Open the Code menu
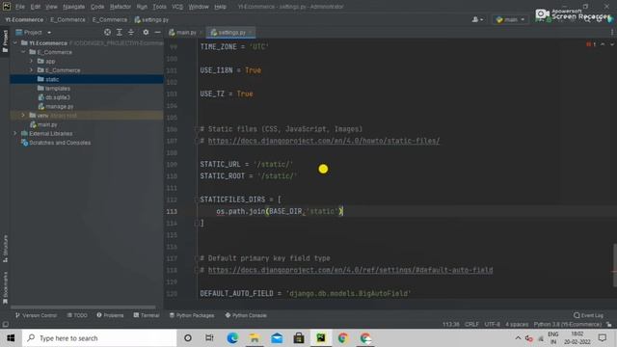This screenshot has height=347, width=617. click(x=97, y=7)
